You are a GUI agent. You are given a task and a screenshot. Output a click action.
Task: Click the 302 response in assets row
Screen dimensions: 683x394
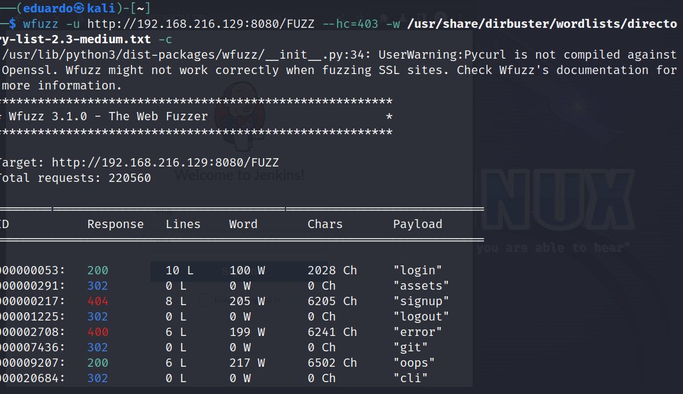(98, 286)
